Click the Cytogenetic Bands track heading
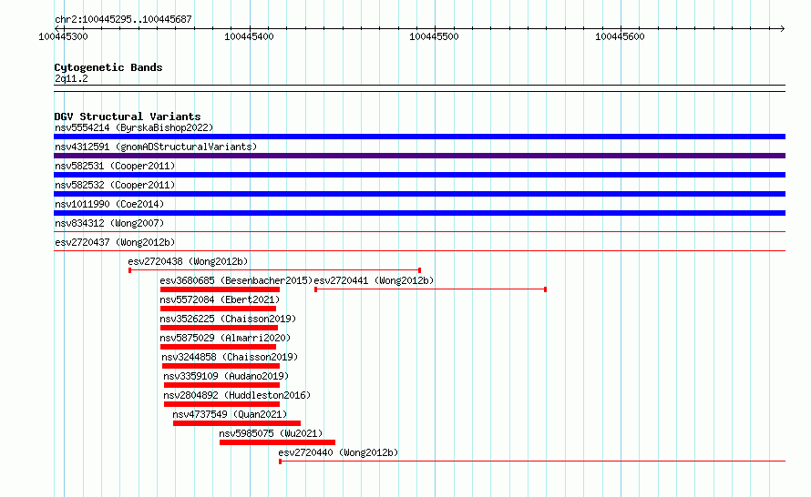The image size is (811, 497). (x=108, y=67)
